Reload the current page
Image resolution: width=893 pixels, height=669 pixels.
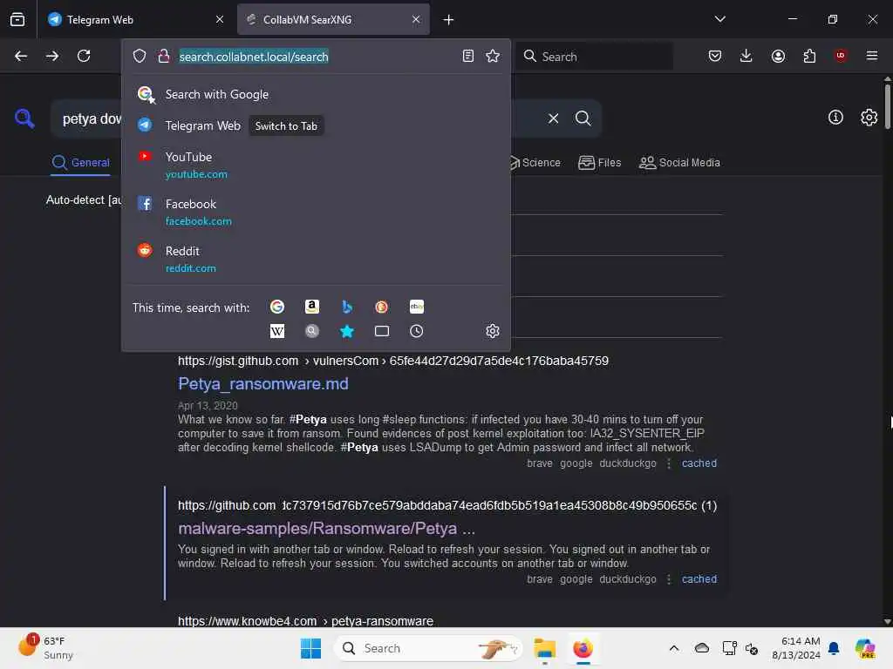pyautogui.click(x=84, y=56)
